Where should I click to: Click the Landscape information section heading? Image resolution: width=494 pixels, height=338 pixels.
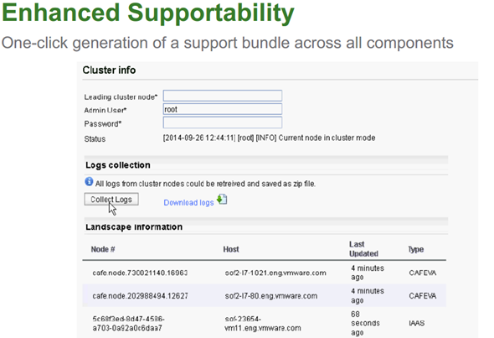pyautogui.click(x=134, y=227)
